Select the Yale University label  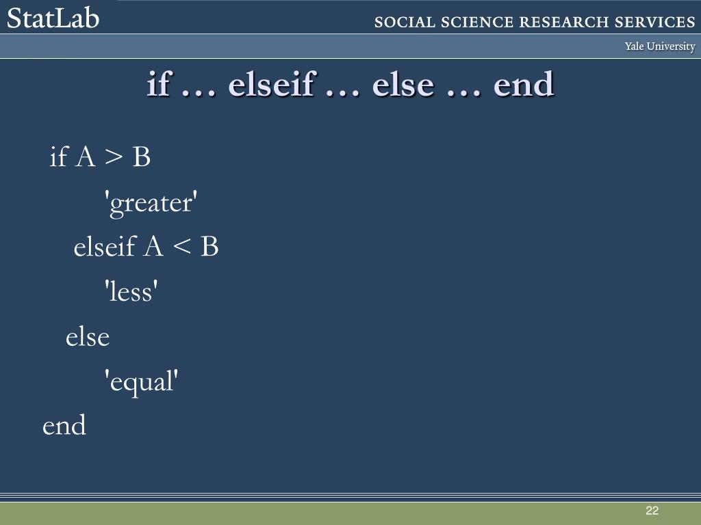pos(659,46)
